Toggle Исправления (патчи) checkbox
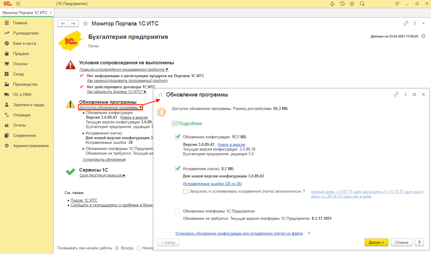 (x=178, y=169)
